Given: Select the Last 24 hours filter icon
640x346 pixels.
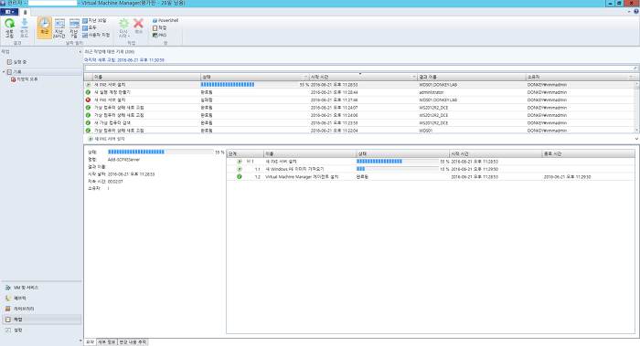Looking at the screenshot, I should (59, 24).
